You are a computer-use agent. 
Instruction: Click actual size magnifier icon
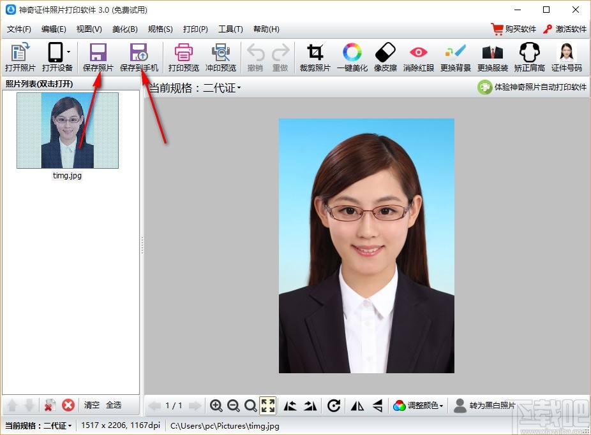coord(250,406)
